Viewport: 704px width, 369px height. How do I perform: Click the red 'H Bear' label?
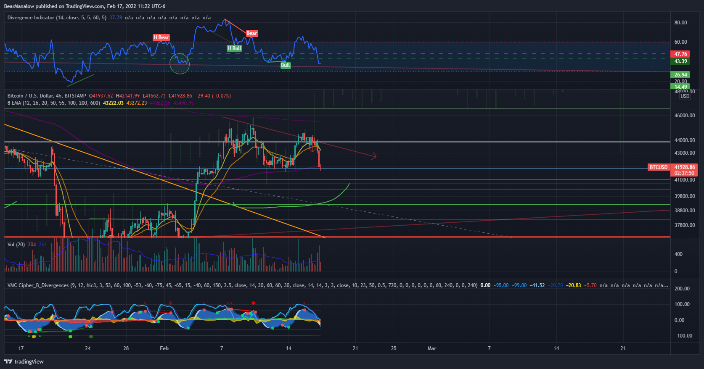coord(161,37)
